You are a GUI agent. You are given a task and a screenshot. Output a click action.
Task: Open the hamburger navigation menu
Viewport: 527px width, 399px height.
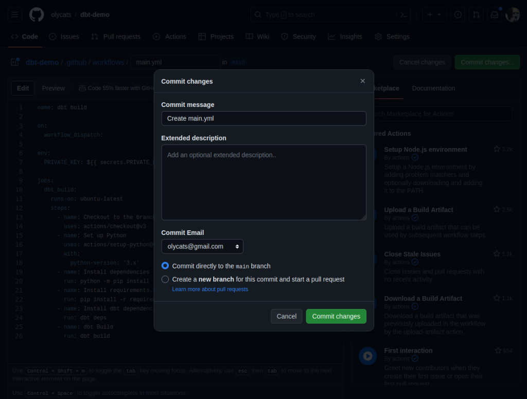[14, 15]
